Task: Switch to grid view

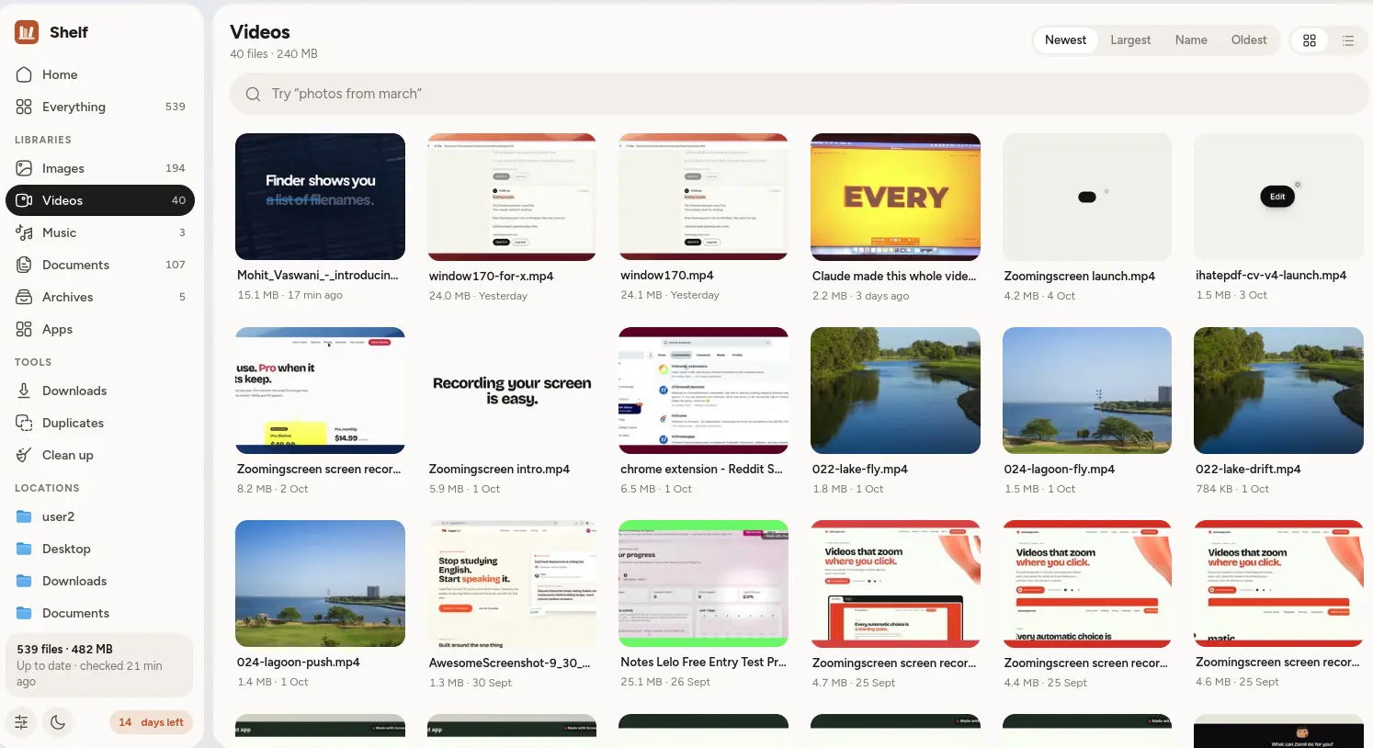Action: pyautogui.click(x=1310, y=40)
